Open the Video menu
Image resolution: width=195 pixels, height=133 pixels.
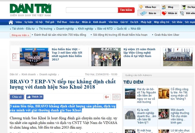point(19,22)
